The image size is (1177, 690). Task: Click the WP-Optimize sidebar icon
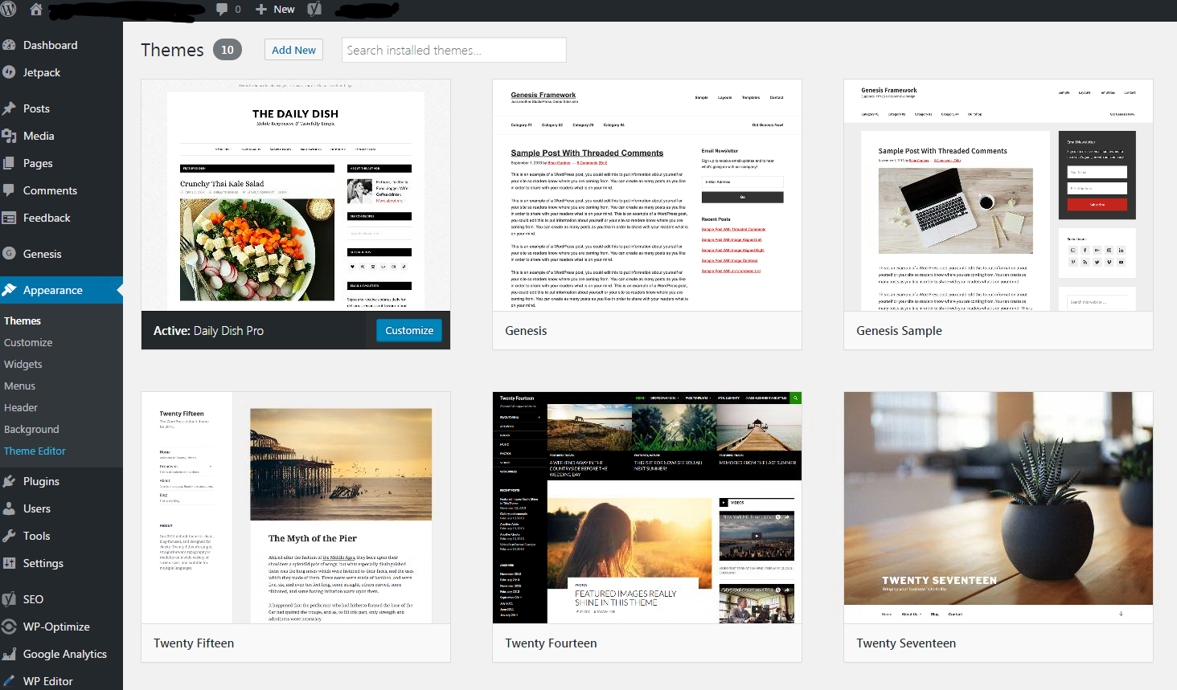9,627
